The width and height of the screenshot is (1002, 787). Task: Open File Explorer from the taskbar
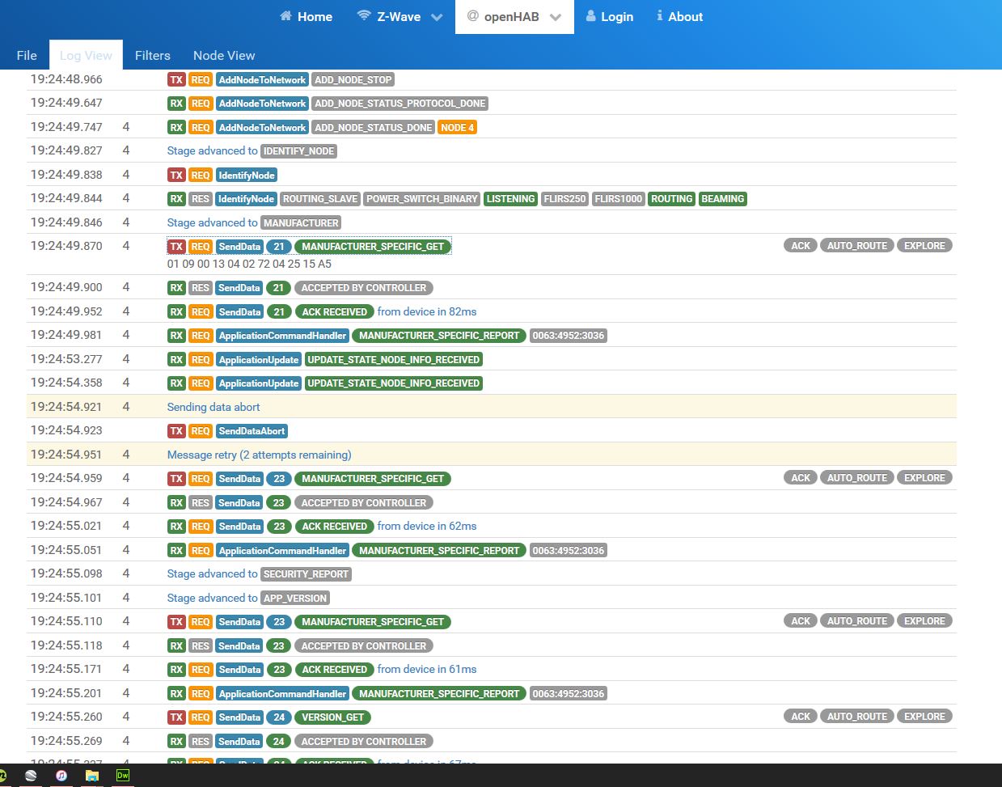92,775
